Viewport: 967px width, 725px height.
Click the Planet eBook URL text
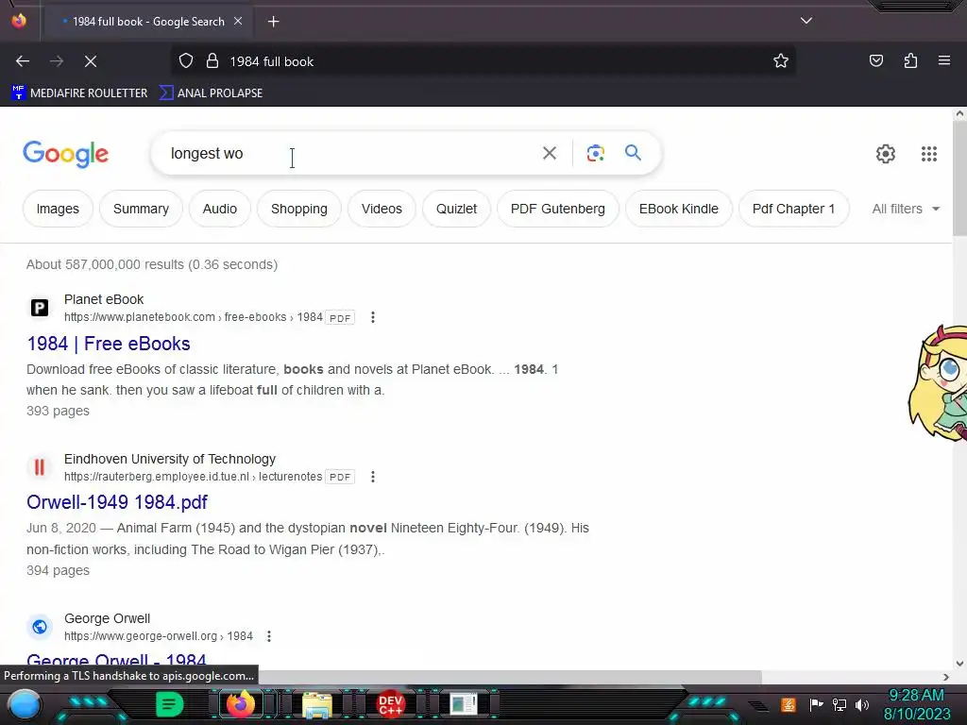194,317
